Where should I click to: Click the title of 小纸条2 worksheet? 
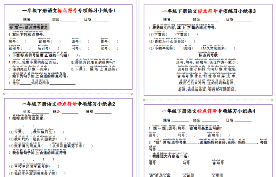[x=68, y=104]
